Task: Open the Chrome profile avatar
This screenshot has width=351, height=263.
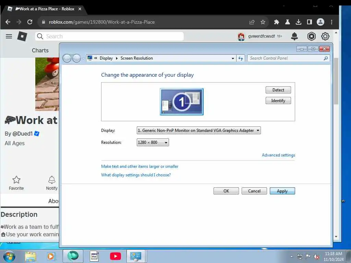Action: tap(320, 22)
